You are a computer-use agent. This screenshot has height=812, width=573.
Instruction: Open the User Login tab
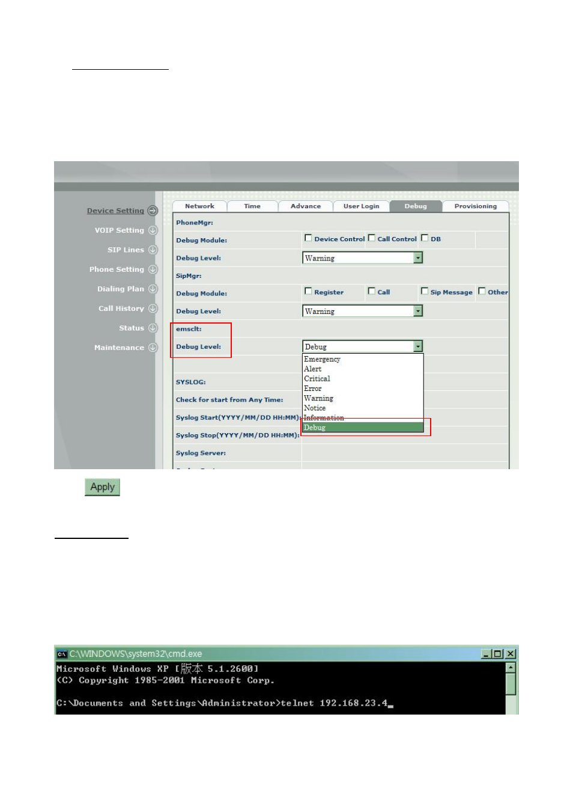coord(361,206)
